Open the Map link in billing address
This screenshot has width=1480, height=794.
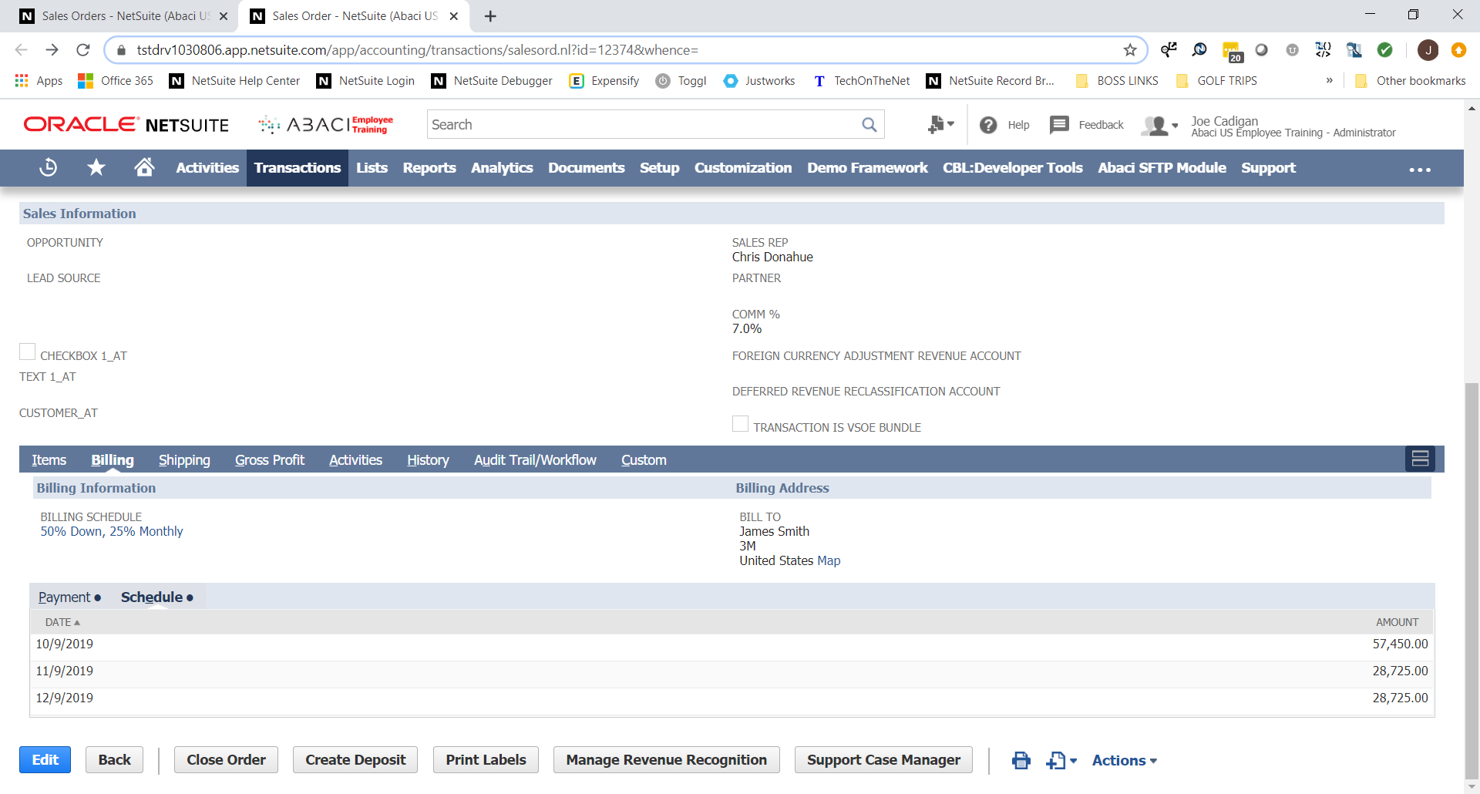(x=829, y=561)
